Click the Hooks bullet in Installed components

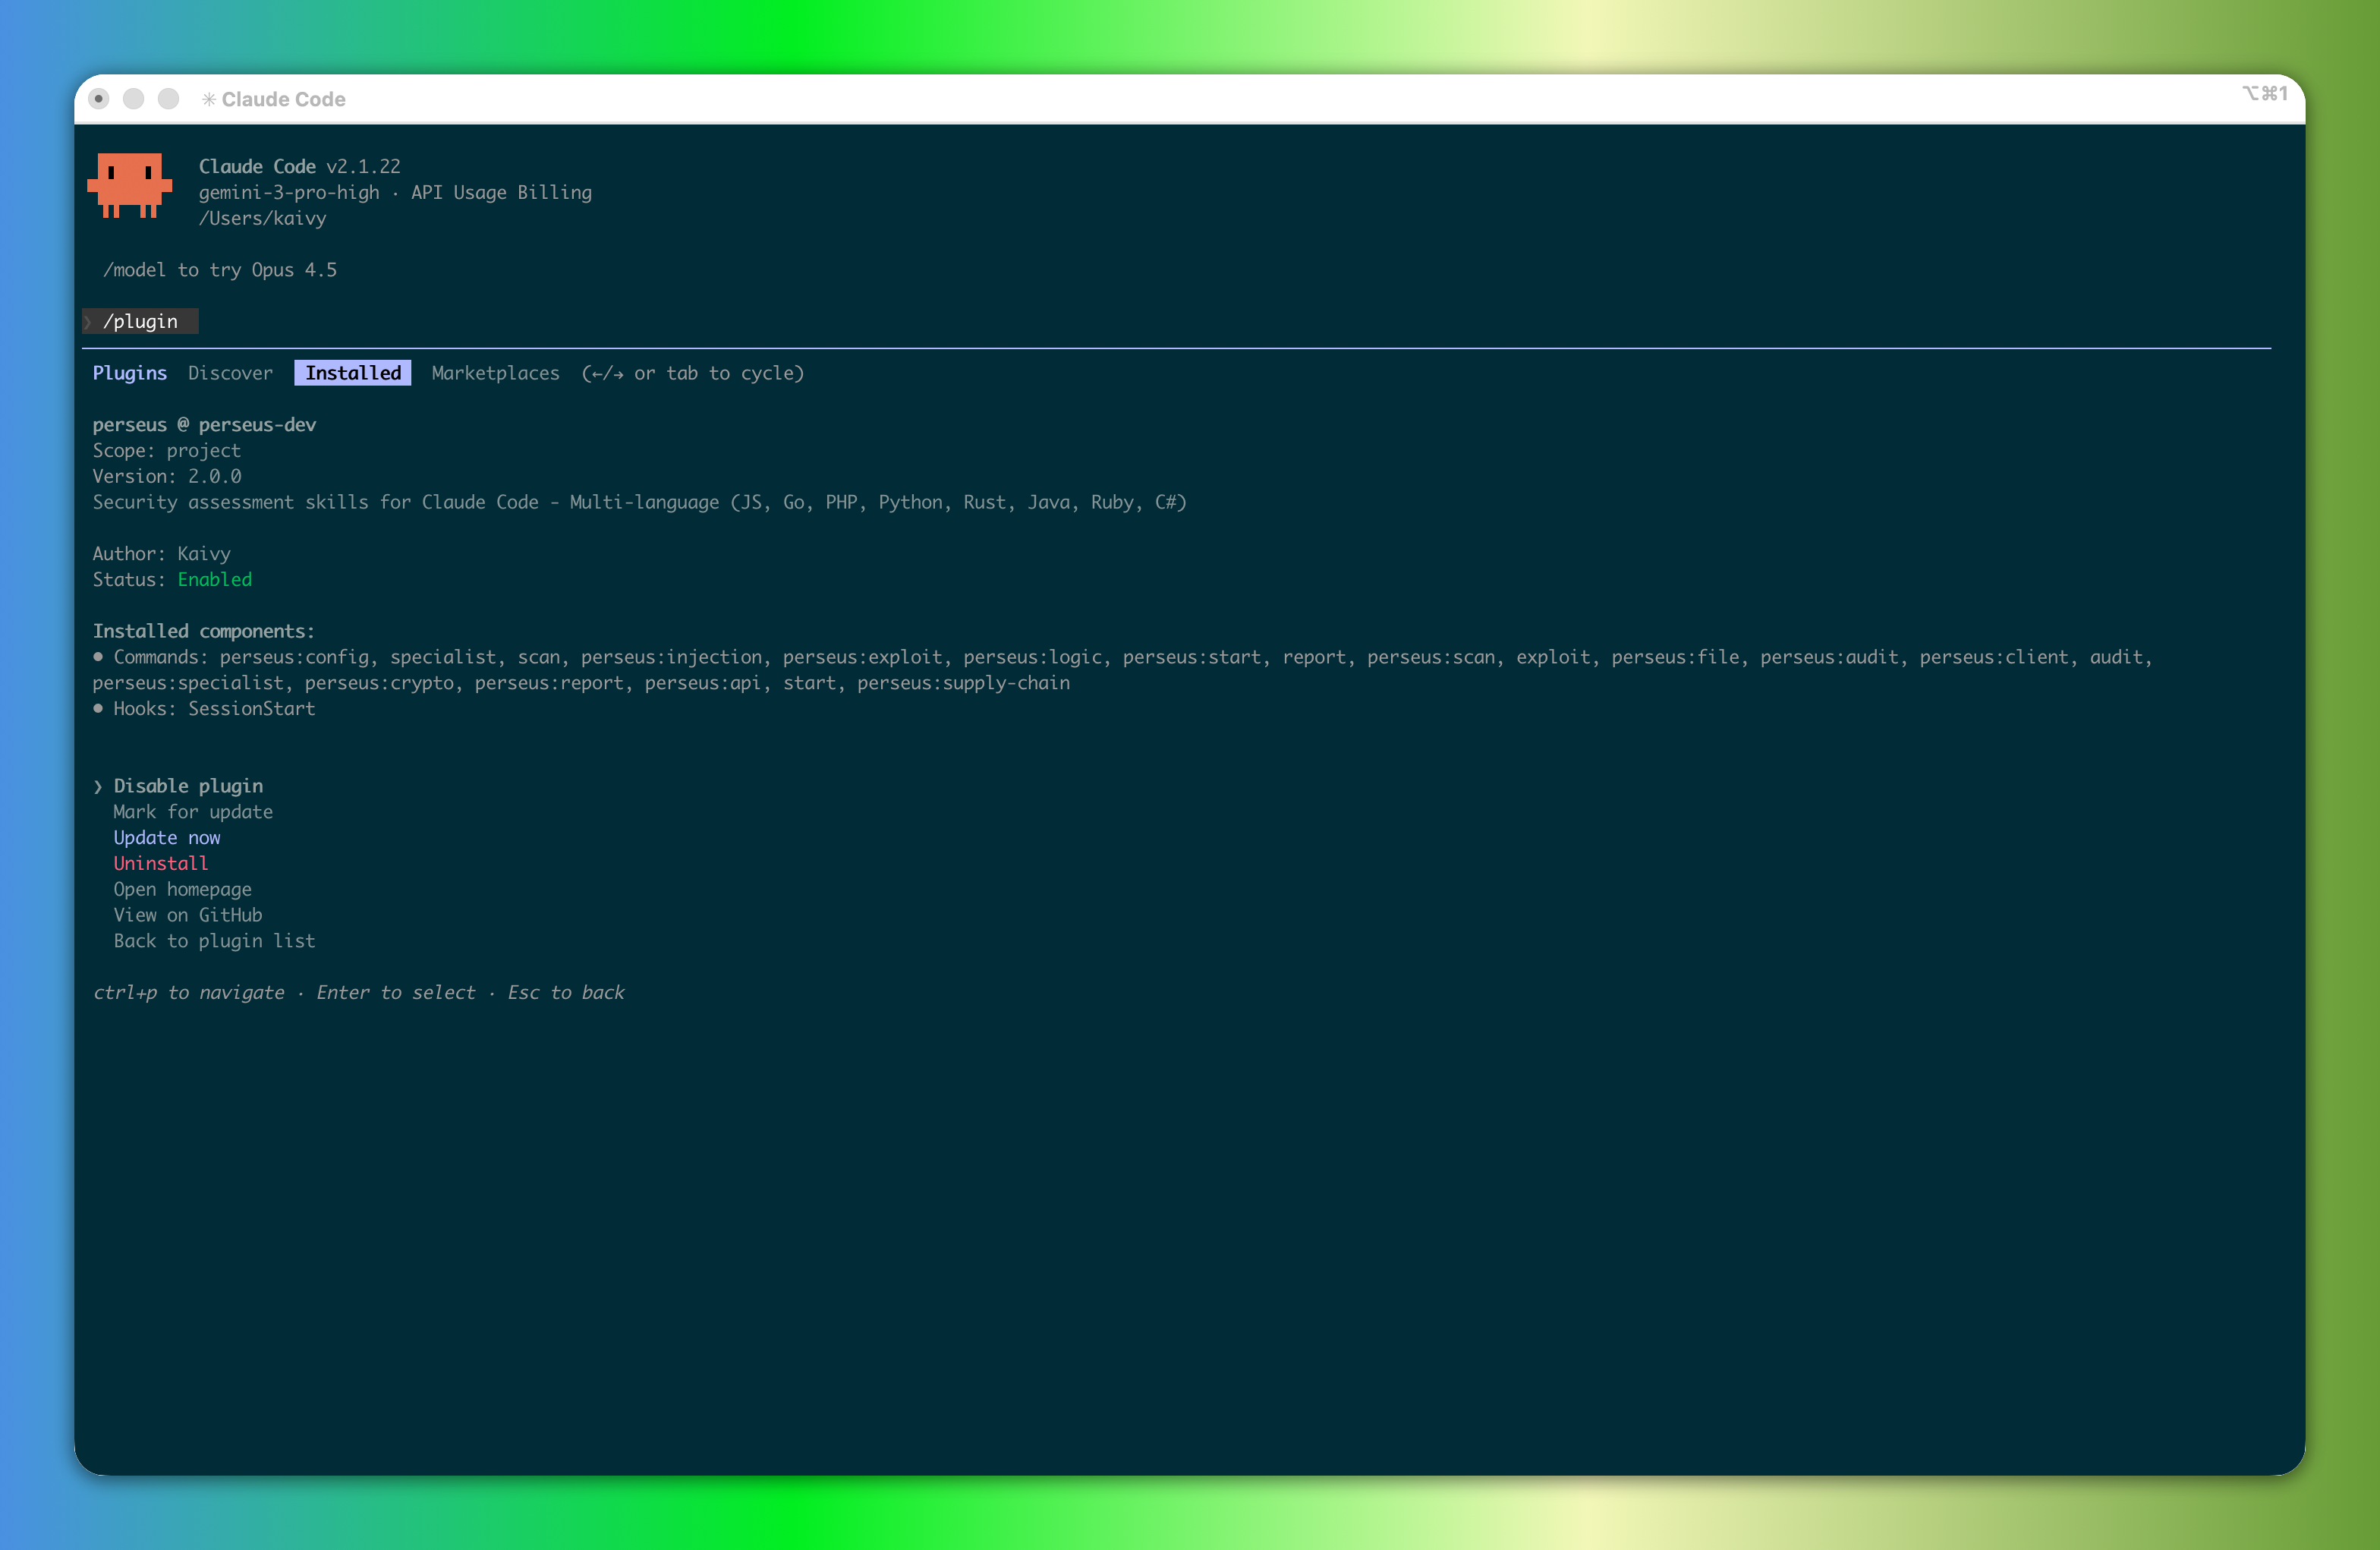97,708
